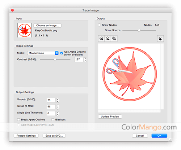This screenshot has width=181, height=150.
Task: Click into the Contrast value field
Action: pyautogui.click(x=79, y=59)
